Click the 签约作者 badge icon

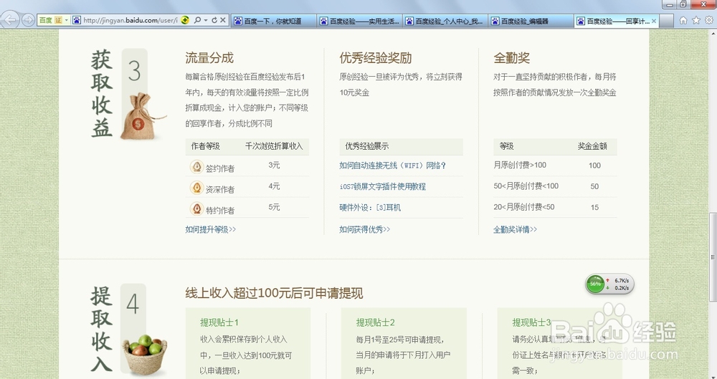[x=196, y=167]
